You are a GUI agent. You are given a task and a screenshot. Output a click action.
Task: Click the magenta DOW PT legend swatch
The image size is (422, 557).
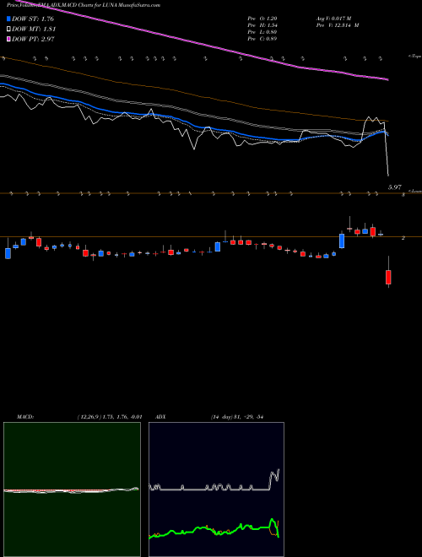point(9,39)
